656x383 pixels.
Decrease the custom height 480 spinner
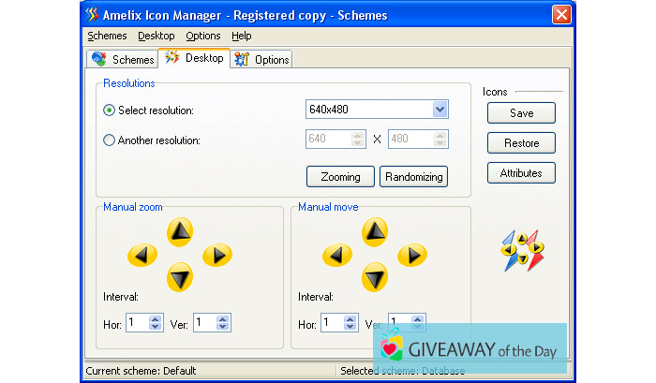(440, 143)
